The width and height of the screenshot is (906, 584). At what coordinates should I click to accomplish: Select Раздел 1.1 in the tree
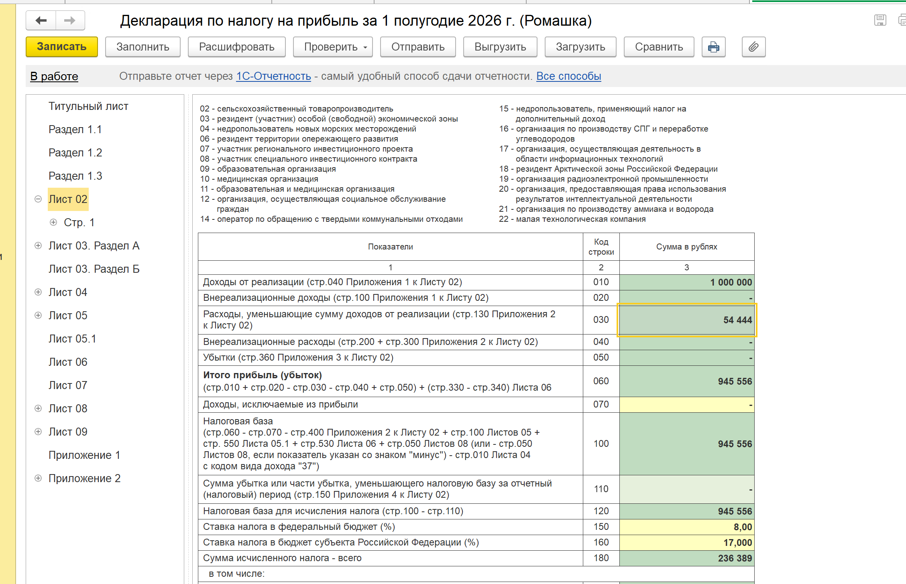point(75,130)
